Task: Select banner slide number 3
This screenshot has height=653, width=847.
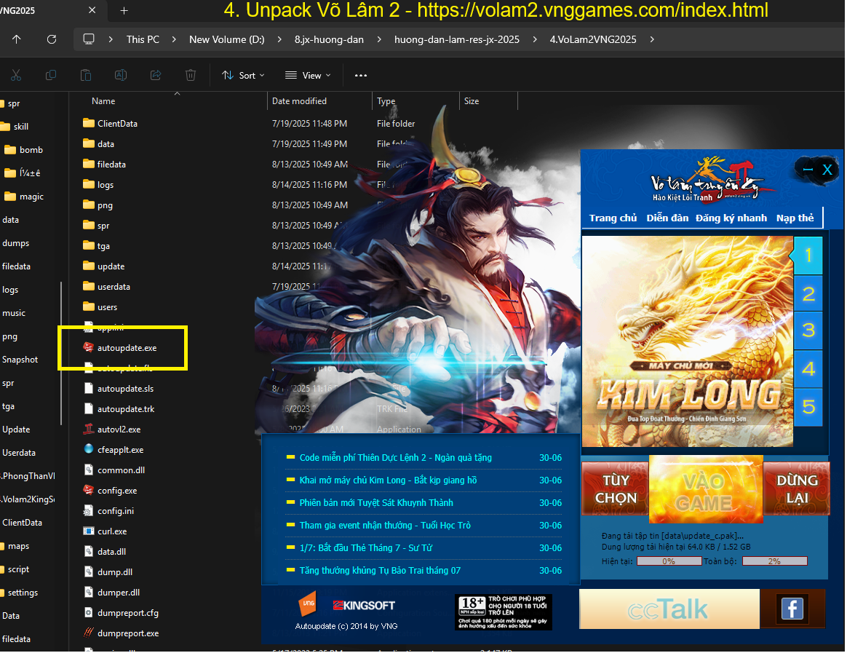Action: pos(808,330)
